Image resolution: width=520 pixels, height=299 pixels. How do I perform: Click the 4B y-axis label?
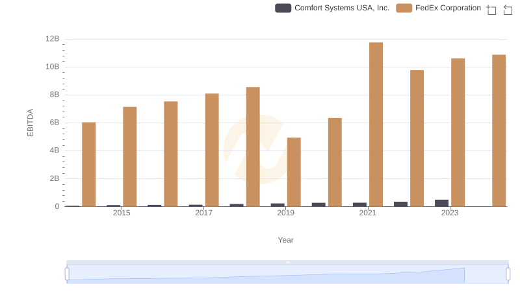click(55, 150)
